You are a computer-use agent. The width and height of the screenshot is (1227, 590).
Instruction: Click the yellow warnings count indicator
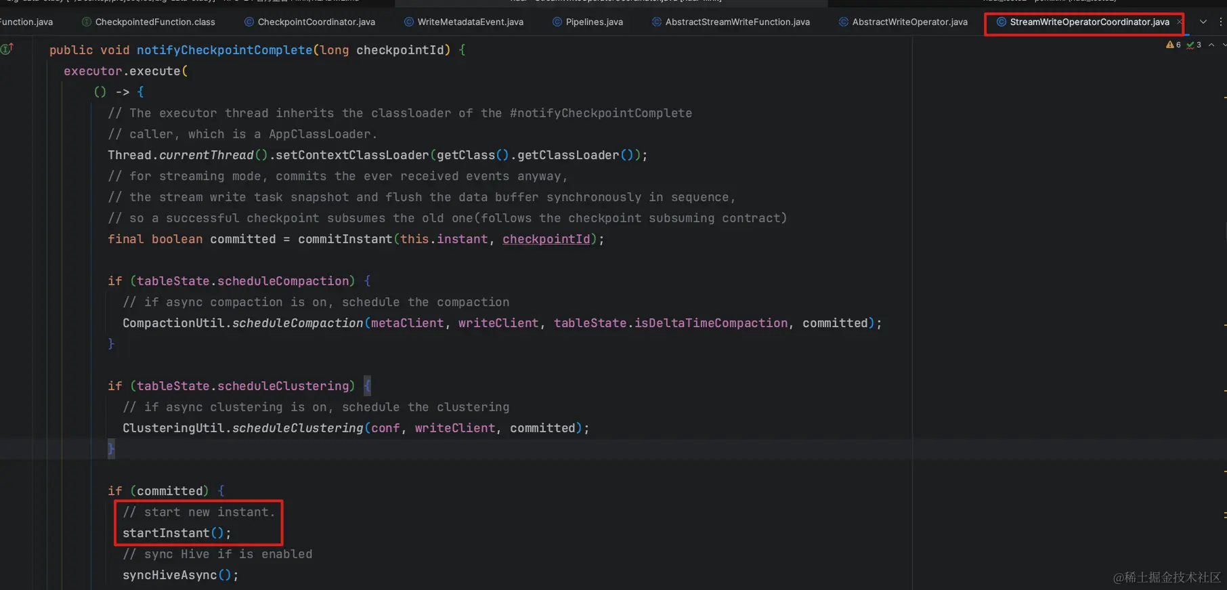click(1173, 45)
